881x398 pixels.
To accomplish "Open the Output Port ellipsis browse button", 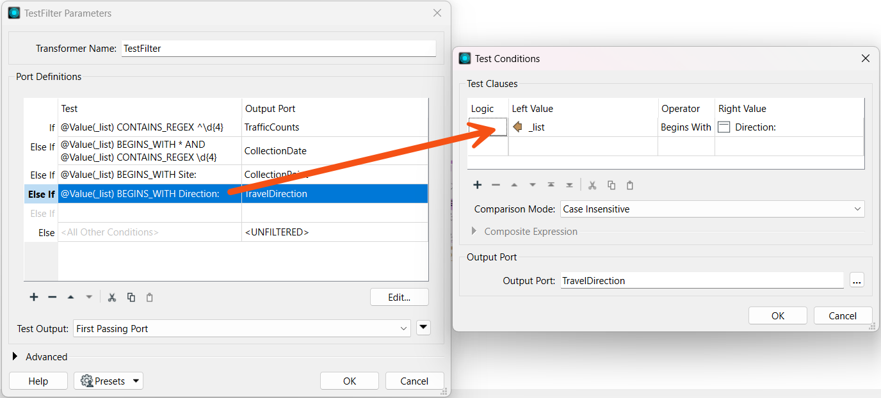I will click(x=857, y=280).
